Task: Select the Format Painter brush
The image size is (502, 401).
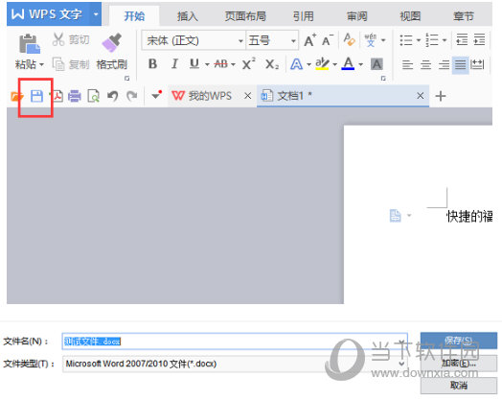Action: point(112,42)
